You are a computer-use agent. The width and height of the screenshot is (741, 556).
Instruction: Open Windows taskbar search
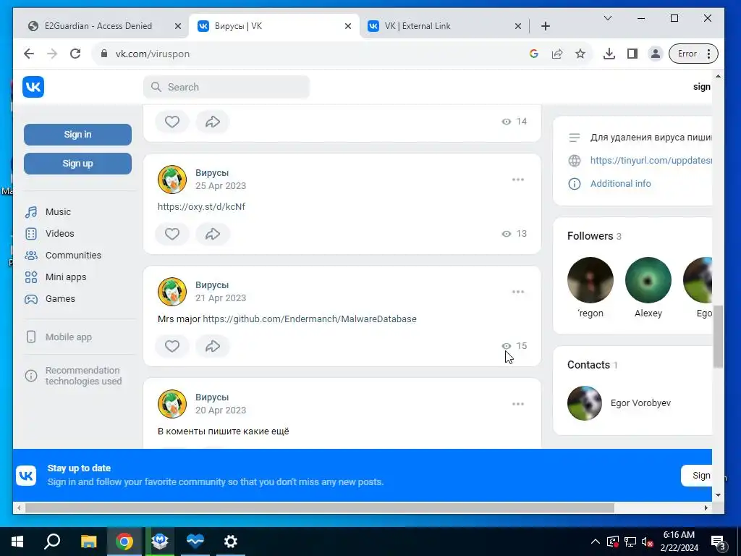click(52, 542)
